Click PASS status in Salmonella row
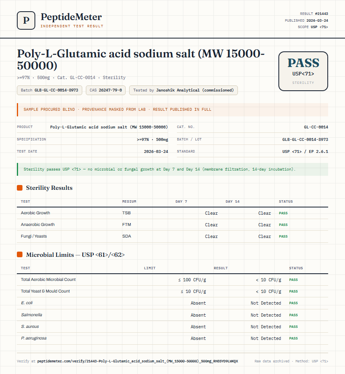Screen dimensions: 345x374 click(294, 315)
